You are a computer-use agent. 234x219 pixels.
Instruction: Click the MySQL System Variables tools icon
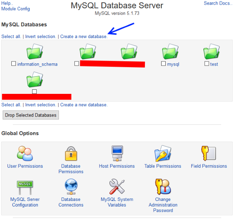[117, 187]
